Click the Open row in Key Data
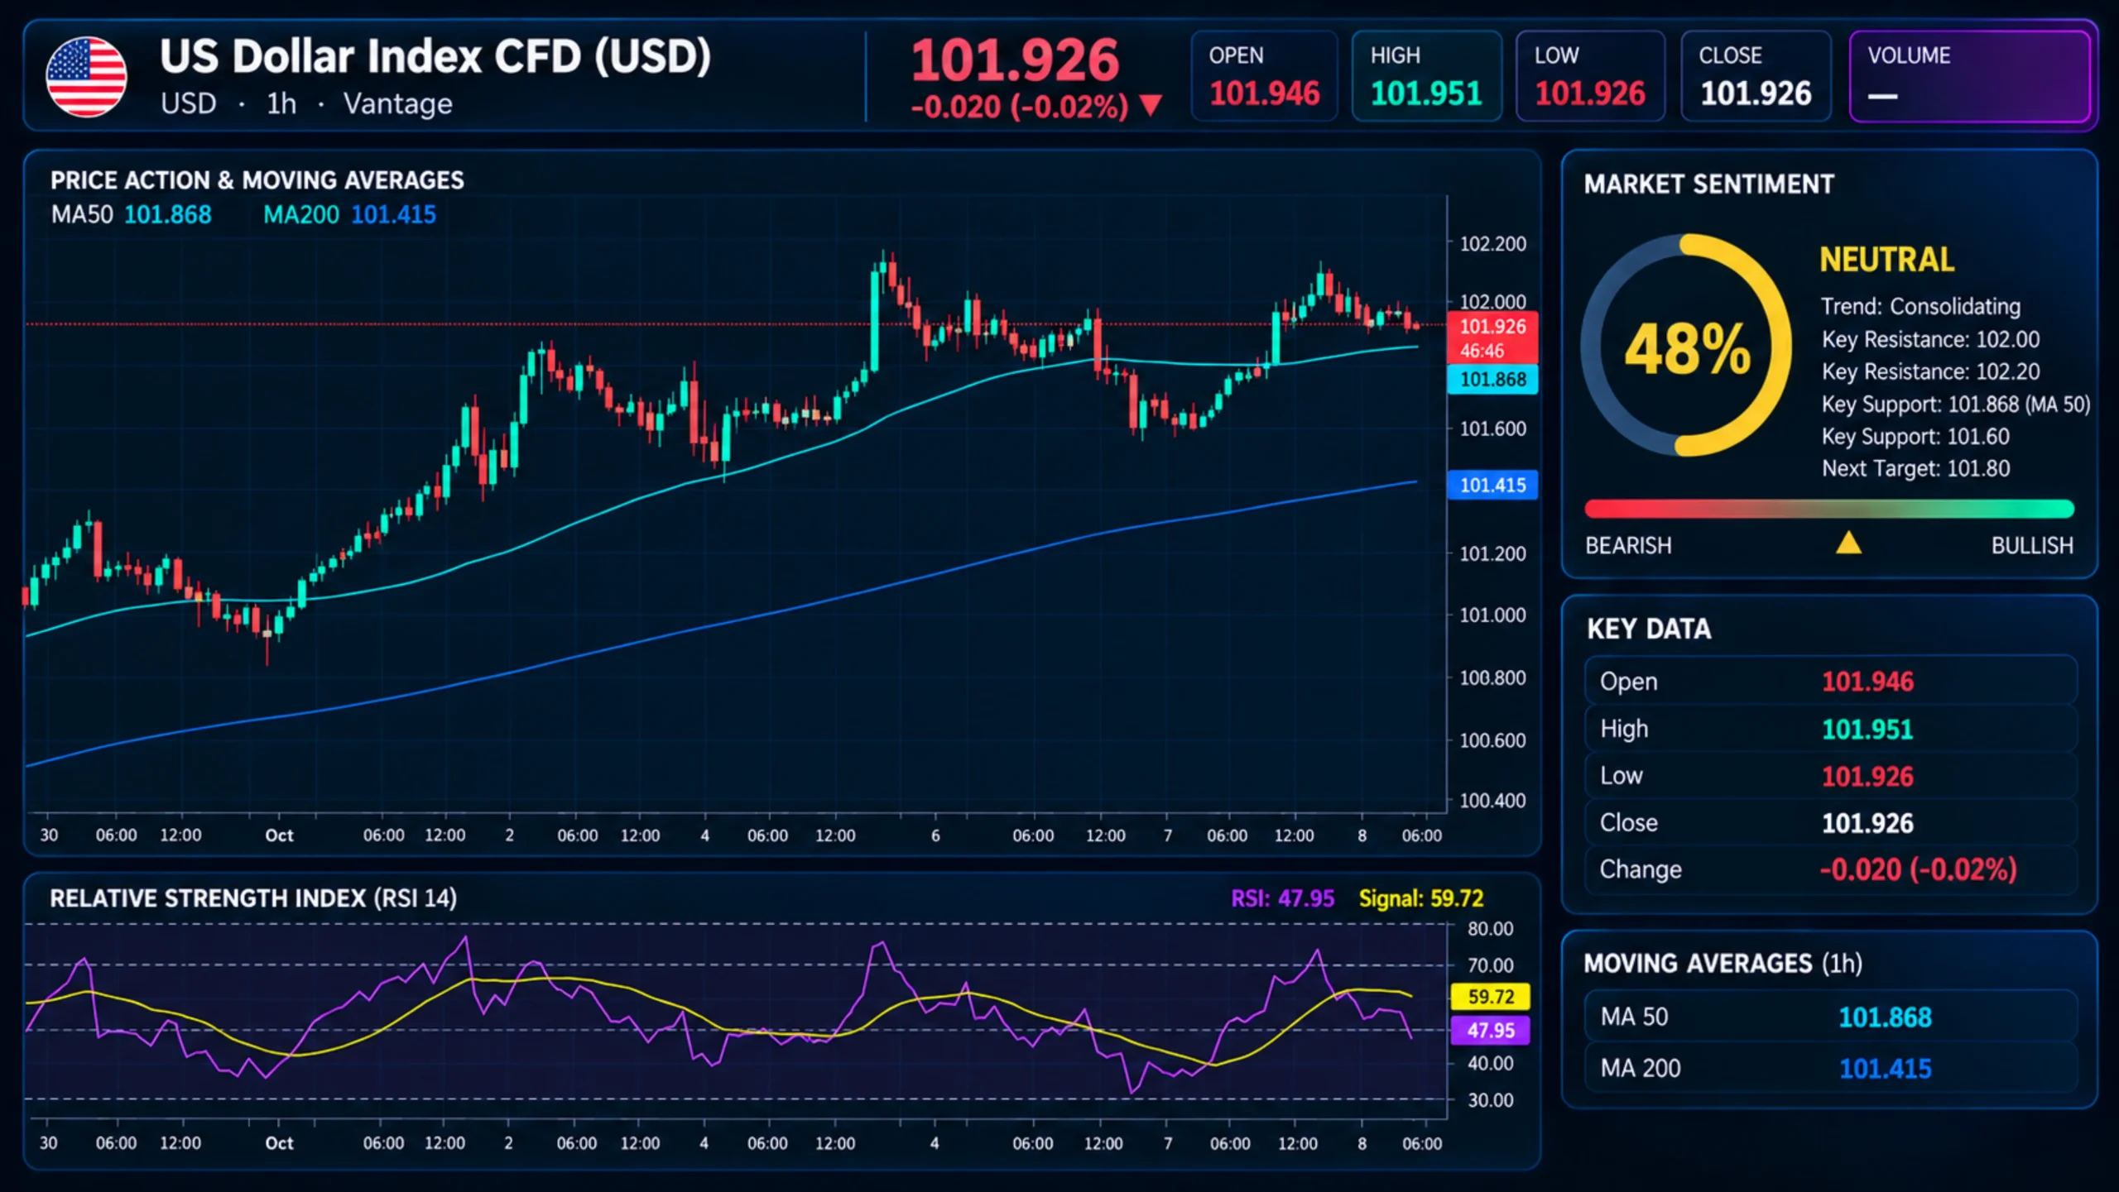 click(1830, 682)
